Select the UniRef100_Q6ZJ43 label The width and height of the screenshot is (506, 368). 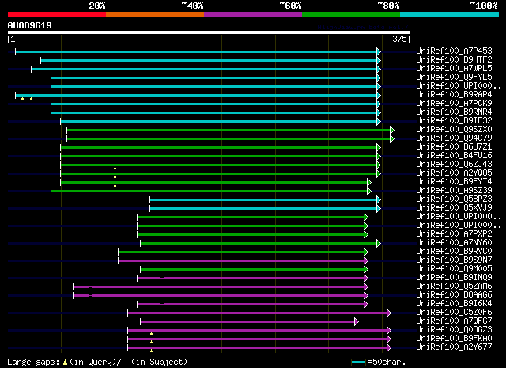(x=454, y=165)
